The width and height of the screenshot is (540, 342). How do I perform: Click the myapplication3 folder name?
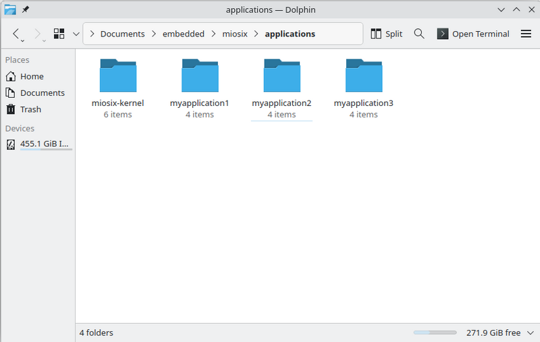point(363,103)
